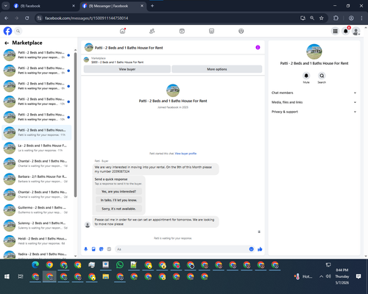Open File Explorer in the taskbar
Viewport: 368px width, 294px height.
tap(106, 276)
